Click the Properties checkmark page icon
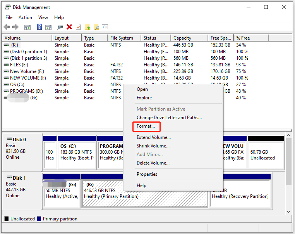This screenshot has width=295, height=234. [78, 27]
